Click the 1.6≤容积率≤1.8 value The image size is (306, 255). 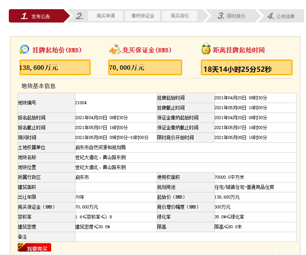point(94,217)
